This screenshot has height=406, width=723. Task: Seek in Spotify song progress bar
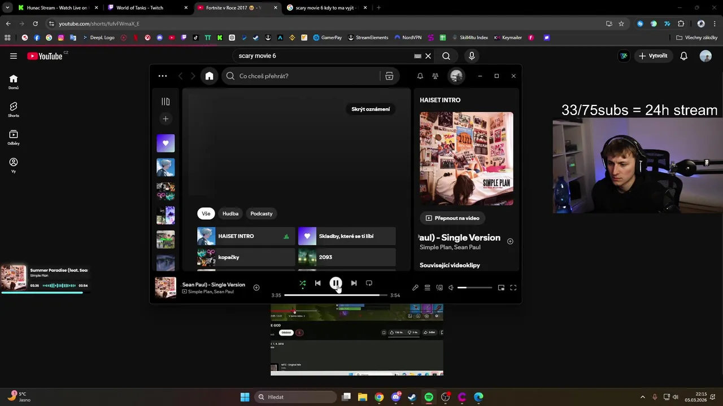coord(336,295)
